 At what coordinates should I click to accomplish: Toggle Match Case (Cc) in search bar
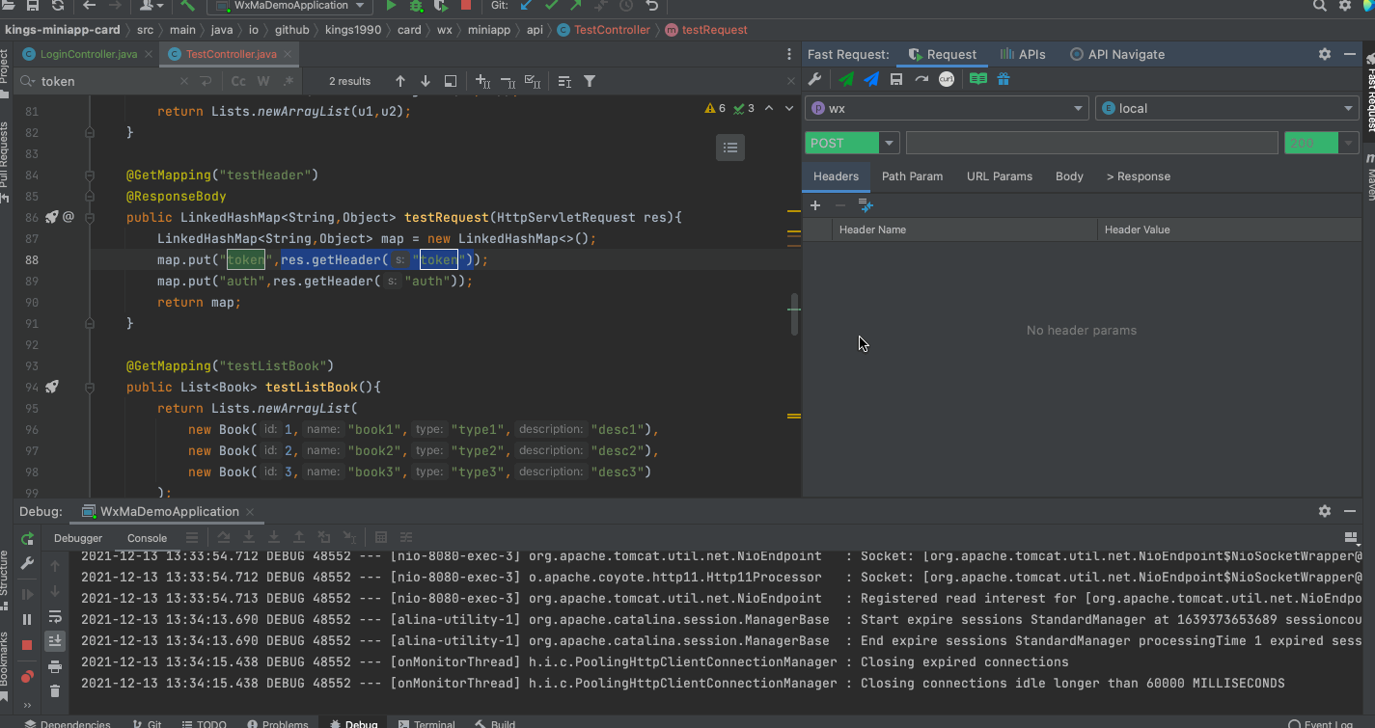tap(238, 81)
